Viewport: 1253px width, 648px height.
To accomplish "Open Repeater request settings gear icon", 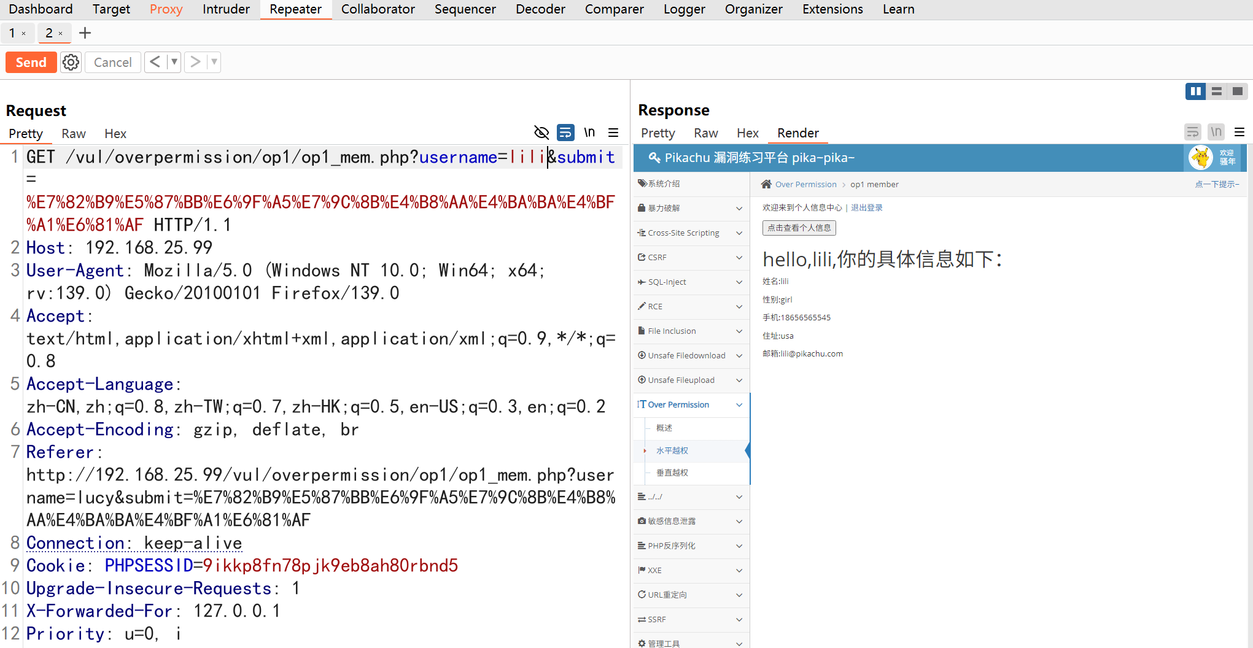I will tap(71, 62).
